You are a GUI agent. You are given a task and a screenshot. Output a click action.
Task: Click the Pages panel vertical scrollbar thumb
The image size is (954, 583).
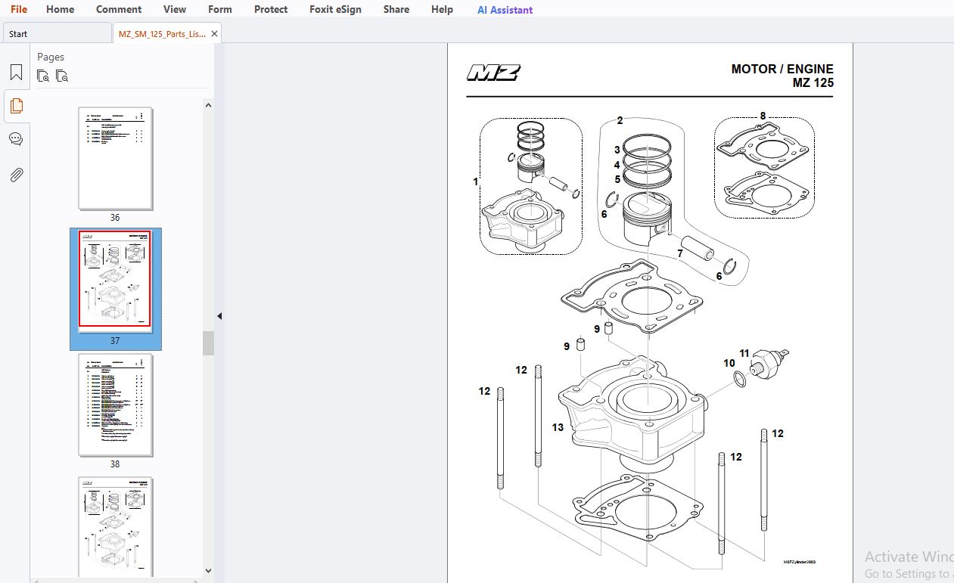point(208,343)
